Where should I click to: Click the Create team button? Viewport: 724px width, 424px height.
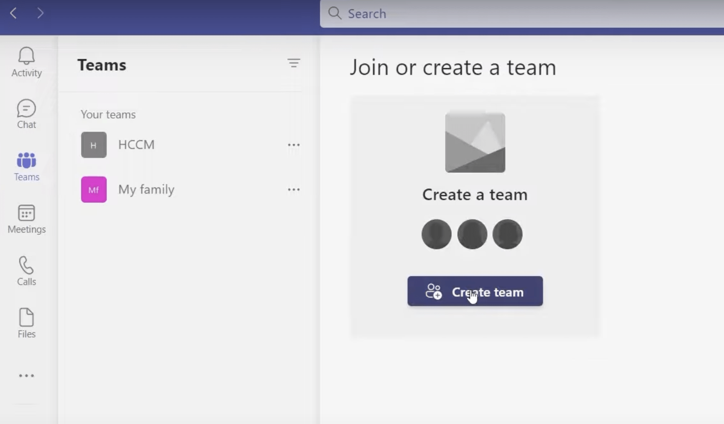pos(475,291)
